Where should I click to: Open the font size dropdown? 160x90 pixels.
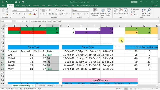point(31,10)
